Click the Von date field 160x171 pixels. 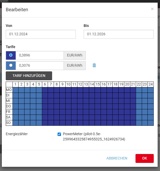pos(41,34)
